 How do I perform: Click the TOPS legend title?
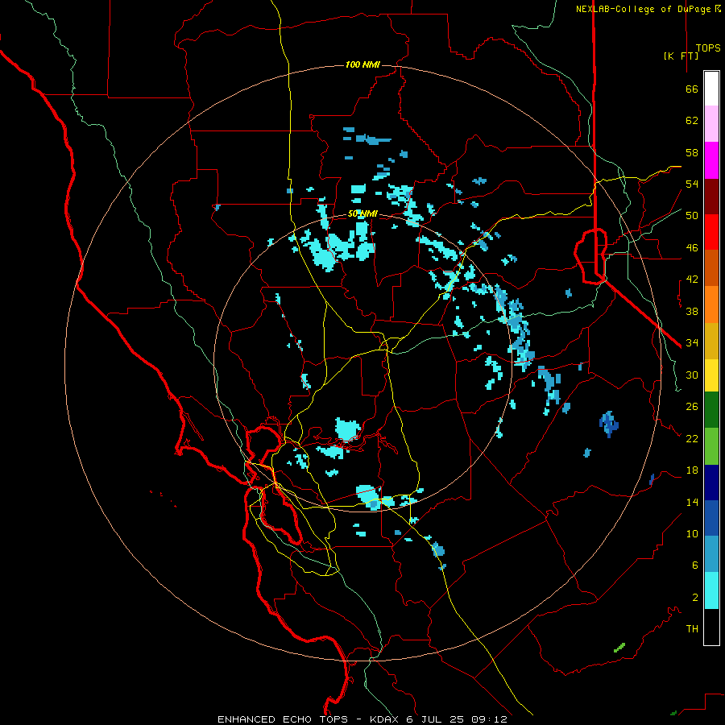pos(708,48)
